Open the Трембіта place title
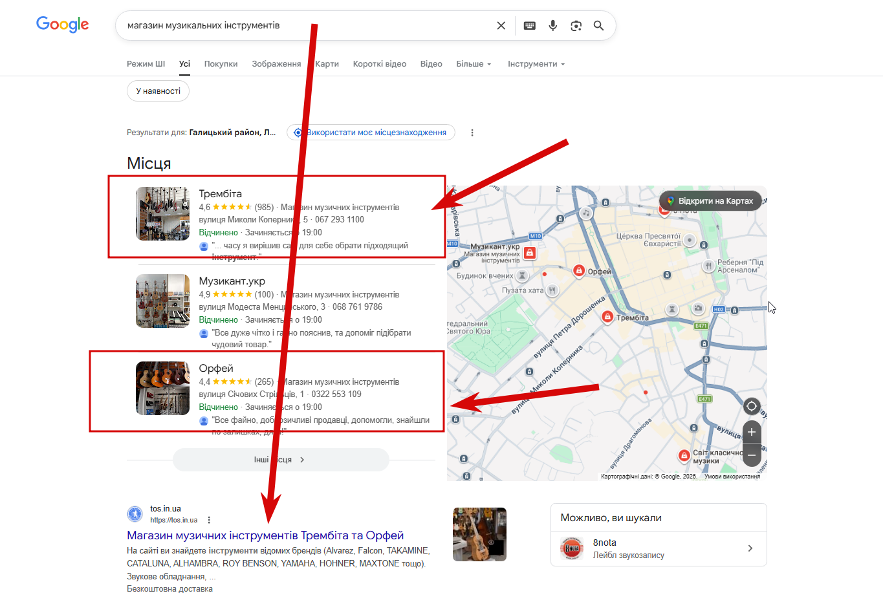This screenshot has height=613, width=883. pos(220,194)
